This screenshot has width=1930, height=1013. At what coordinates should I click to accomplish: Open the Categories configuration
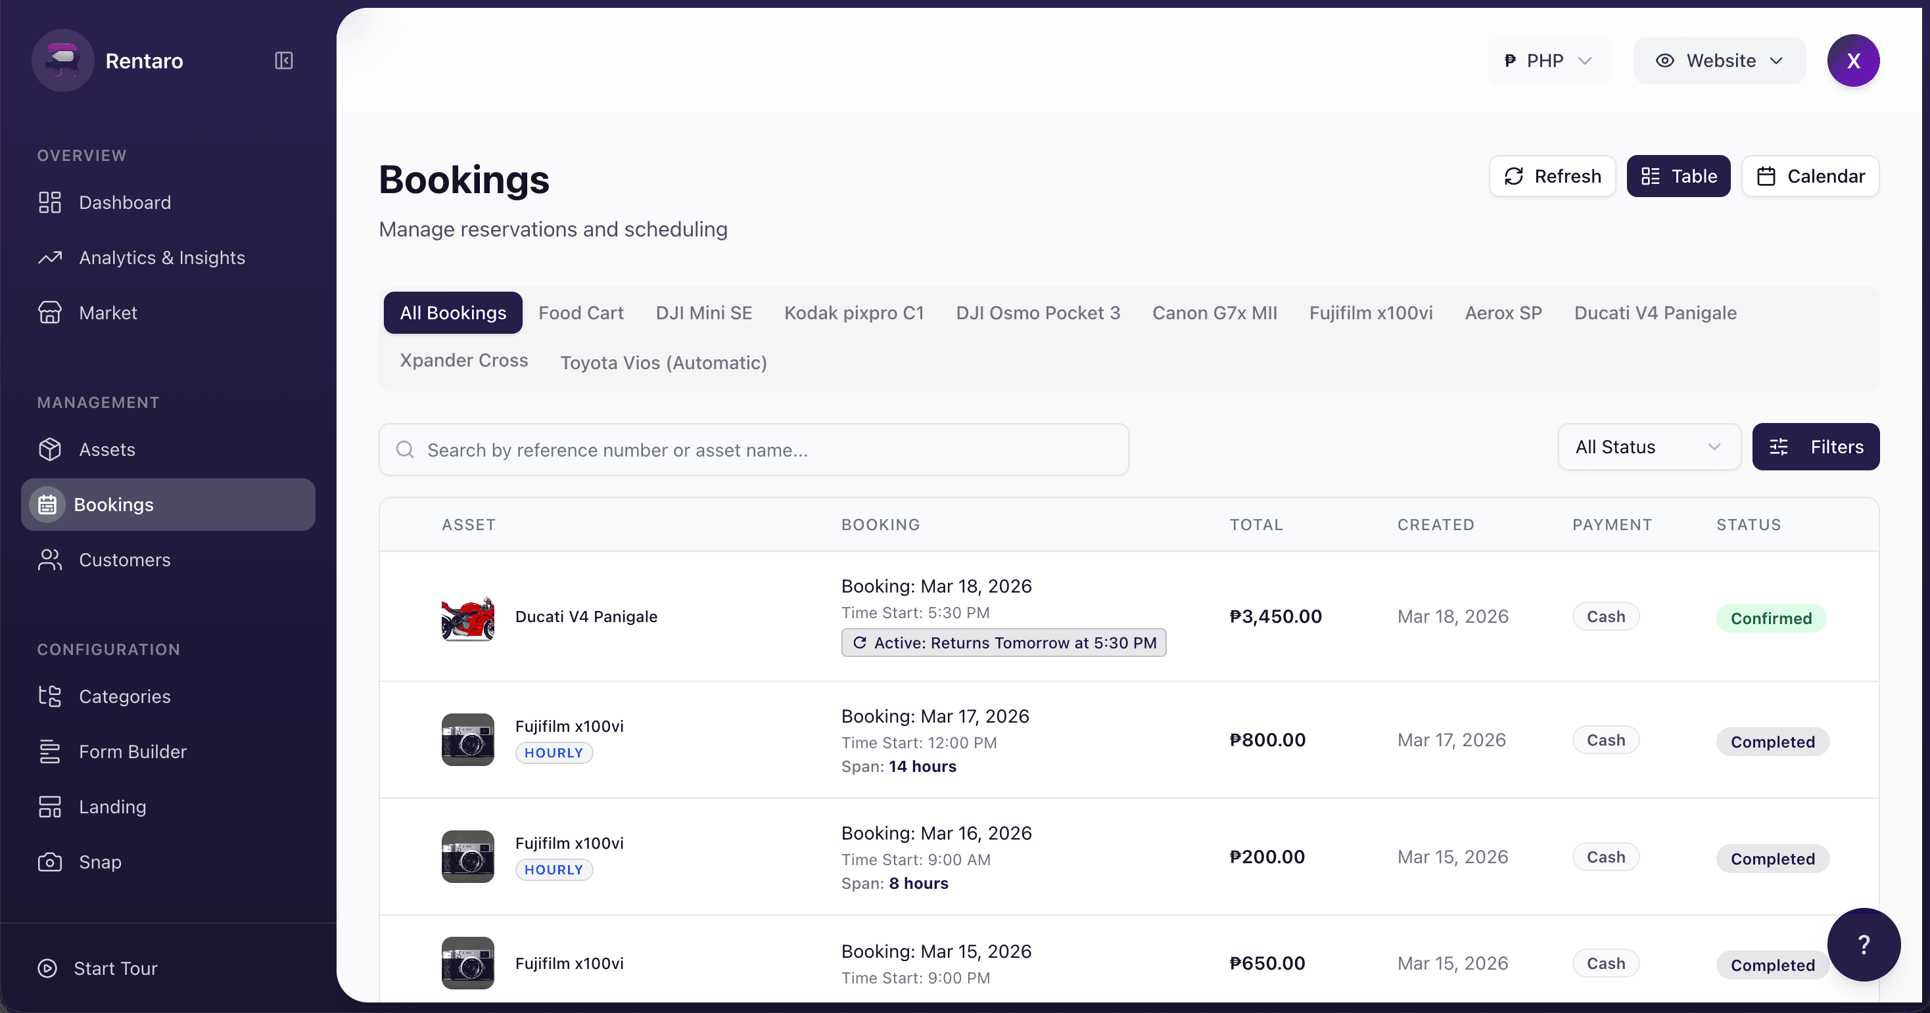click(125, 696)
